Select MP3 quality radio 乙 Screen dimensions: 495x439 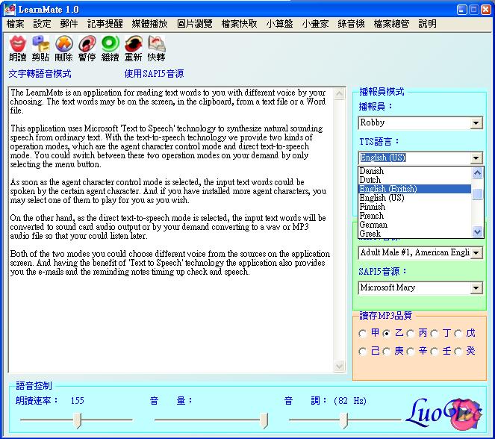(387, 333)
